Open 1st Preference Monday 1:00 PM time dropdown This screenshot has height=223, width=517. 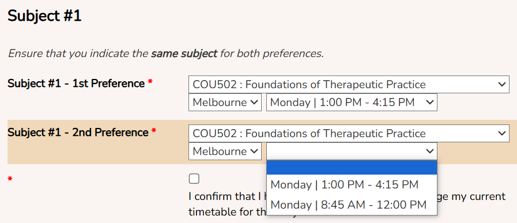tap(352, 102)
